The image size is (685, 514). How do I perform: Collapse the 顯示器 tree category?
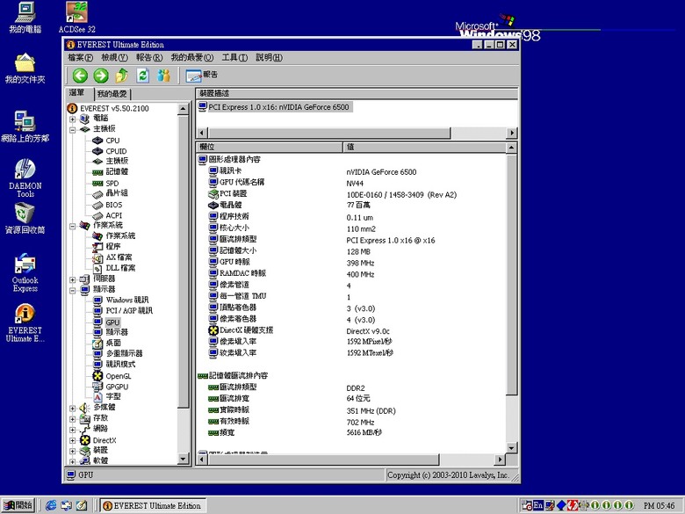pyautogui.click(x=73, y=290)
